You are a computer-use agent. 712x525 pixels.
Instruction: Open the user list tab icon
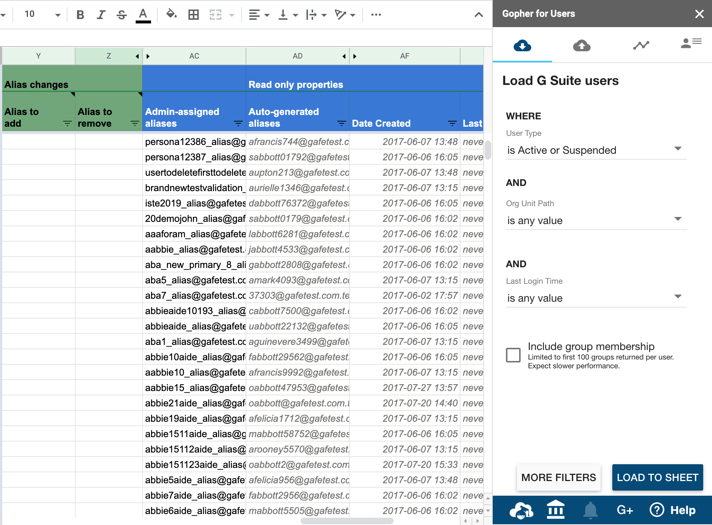tap(691, 44)
